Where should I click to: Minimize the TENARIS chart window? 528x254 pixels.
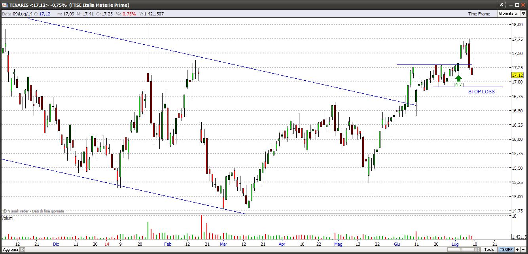click(510, 5)
